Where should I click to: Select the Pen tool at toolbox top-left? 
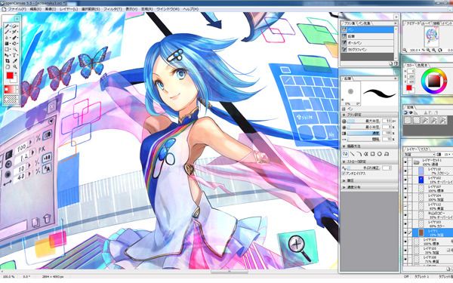coord(8,26)
